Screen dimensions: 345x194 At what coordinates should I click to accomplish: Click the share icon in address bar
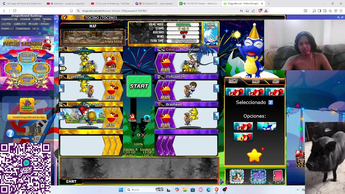[253, 11]
